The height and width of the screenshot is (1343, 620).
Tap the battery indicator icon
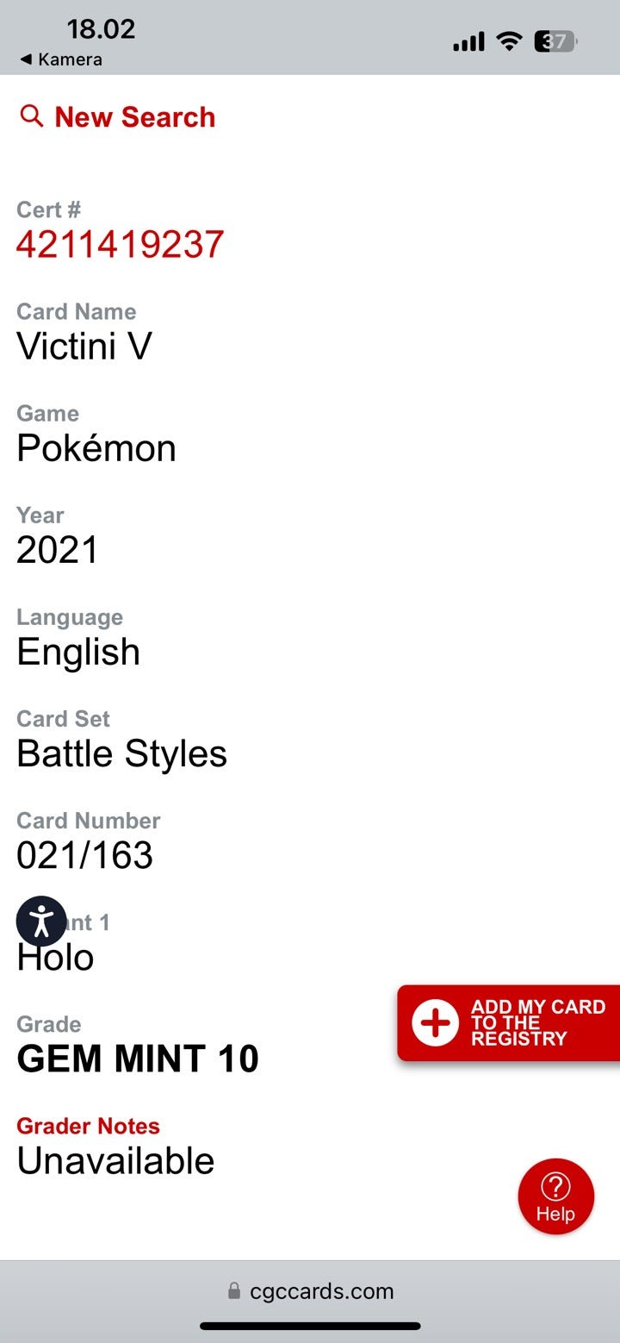click(x=555, y=41)
